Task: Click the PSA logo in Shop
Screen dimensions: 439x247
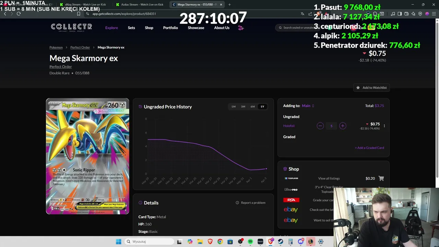Action: pyautogui.click(x=291, y=200)
